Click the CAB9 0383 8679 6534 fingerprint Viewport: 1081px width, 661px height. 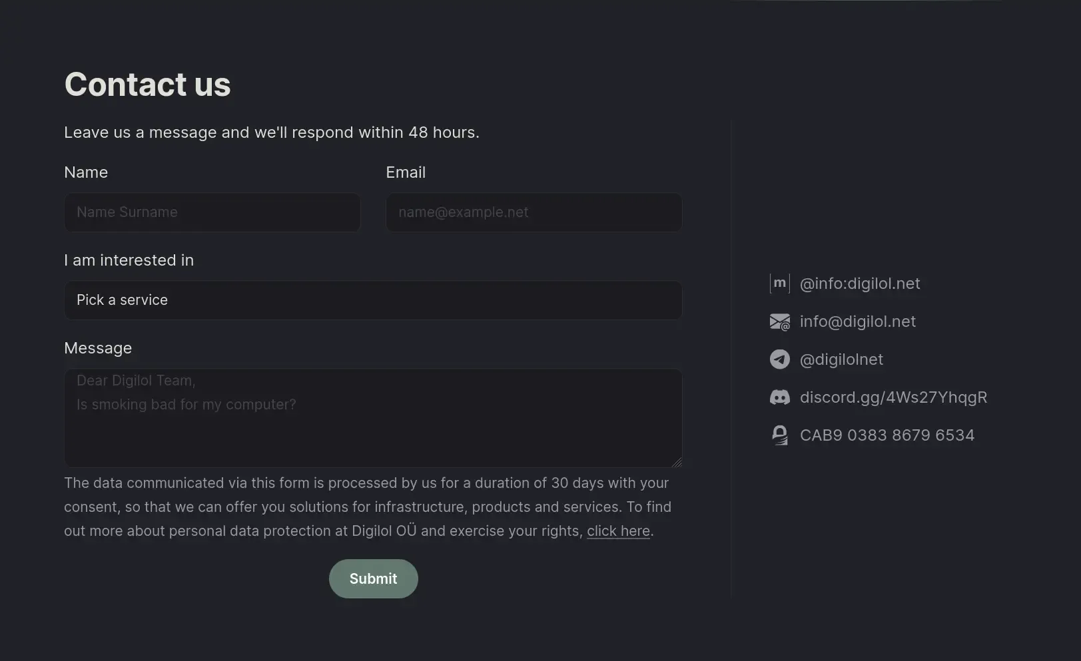pyautogui.click(x=887, y=435)
